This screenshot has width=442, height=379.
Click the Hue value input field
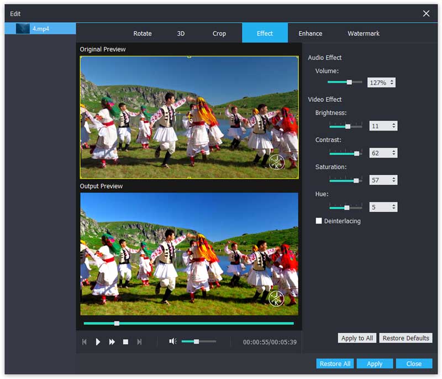380,207
